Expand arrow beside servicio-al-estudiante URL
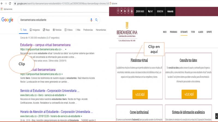The height and width of the screenshot is (122, 218). 65,95
